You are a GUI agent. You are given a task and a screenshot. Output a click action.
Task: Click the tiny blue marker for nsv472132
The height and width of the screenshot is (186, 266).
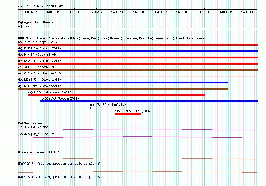pyautogui.click(x=91, y=108)
